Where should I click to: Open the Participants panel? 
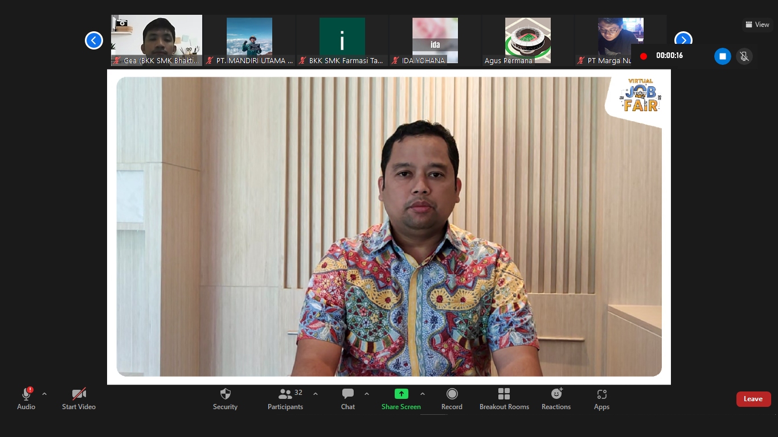285,398
